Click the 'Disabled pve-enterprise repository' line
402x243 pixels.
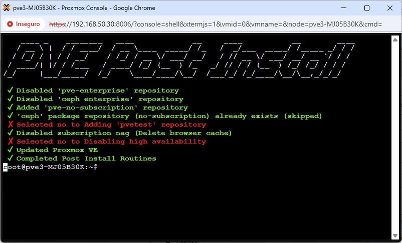[x=93, y=90]
